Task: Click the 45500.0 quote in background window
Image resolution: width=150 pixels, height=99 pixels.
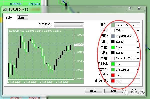Action: (x=16, y=98)
